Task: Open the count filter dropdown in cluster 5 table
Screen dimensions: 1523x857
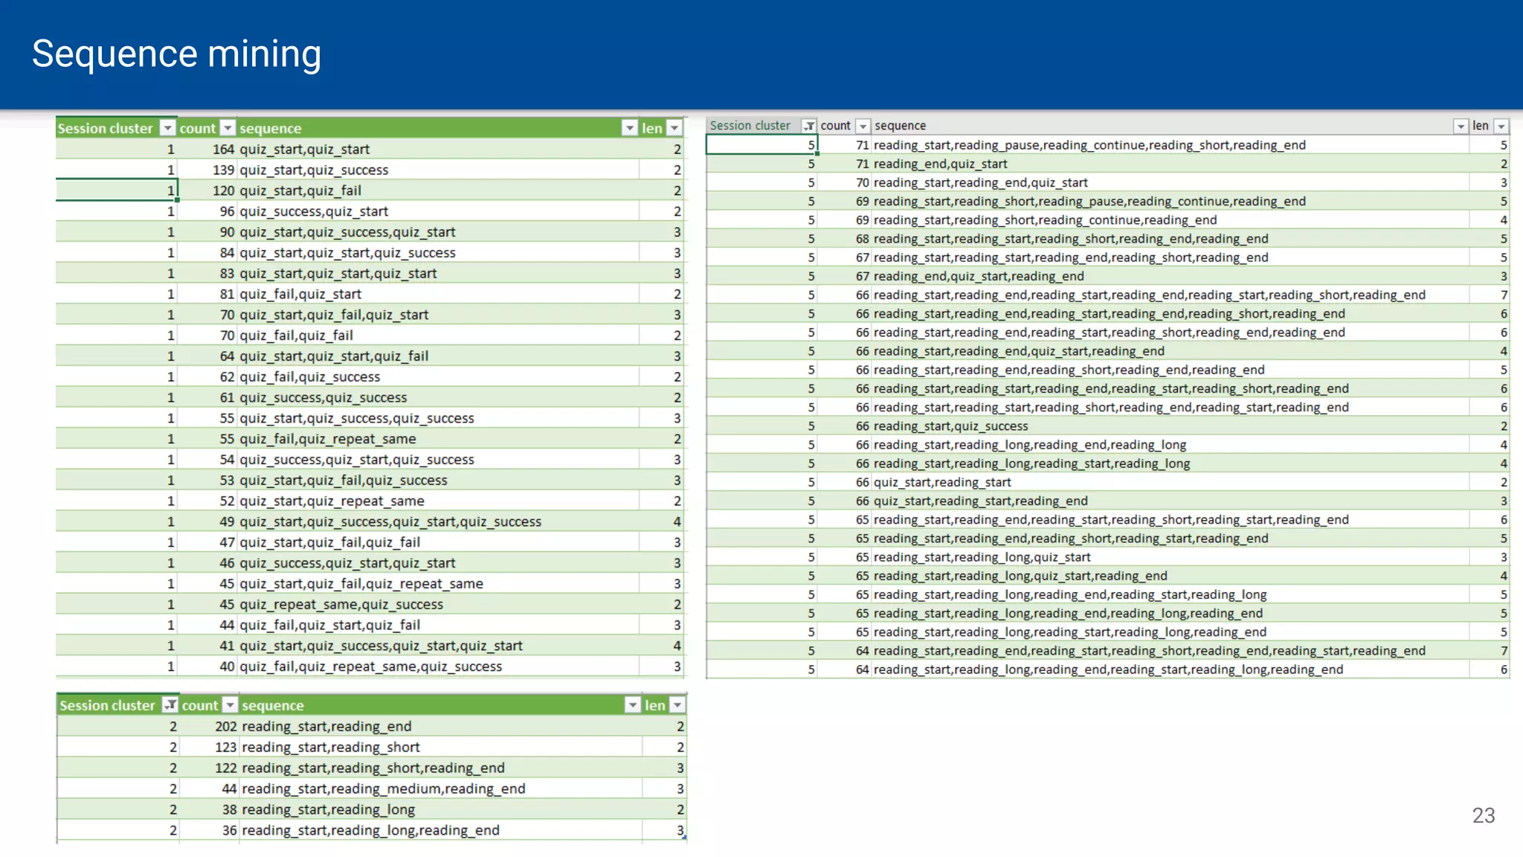Action: coord(863,126)
